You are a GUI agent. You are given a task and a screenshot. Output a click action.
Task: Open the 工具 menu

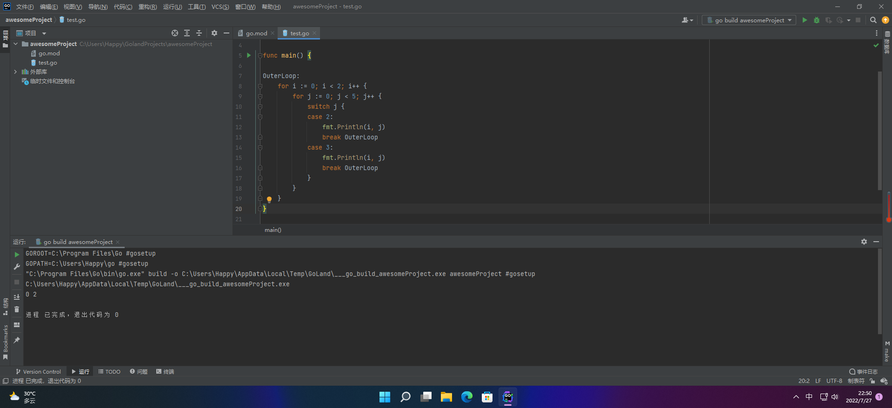(197, 7)
